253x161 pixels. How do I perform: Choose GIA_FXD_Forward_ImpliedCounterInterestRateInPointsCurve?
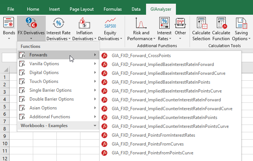click(170, 126)
